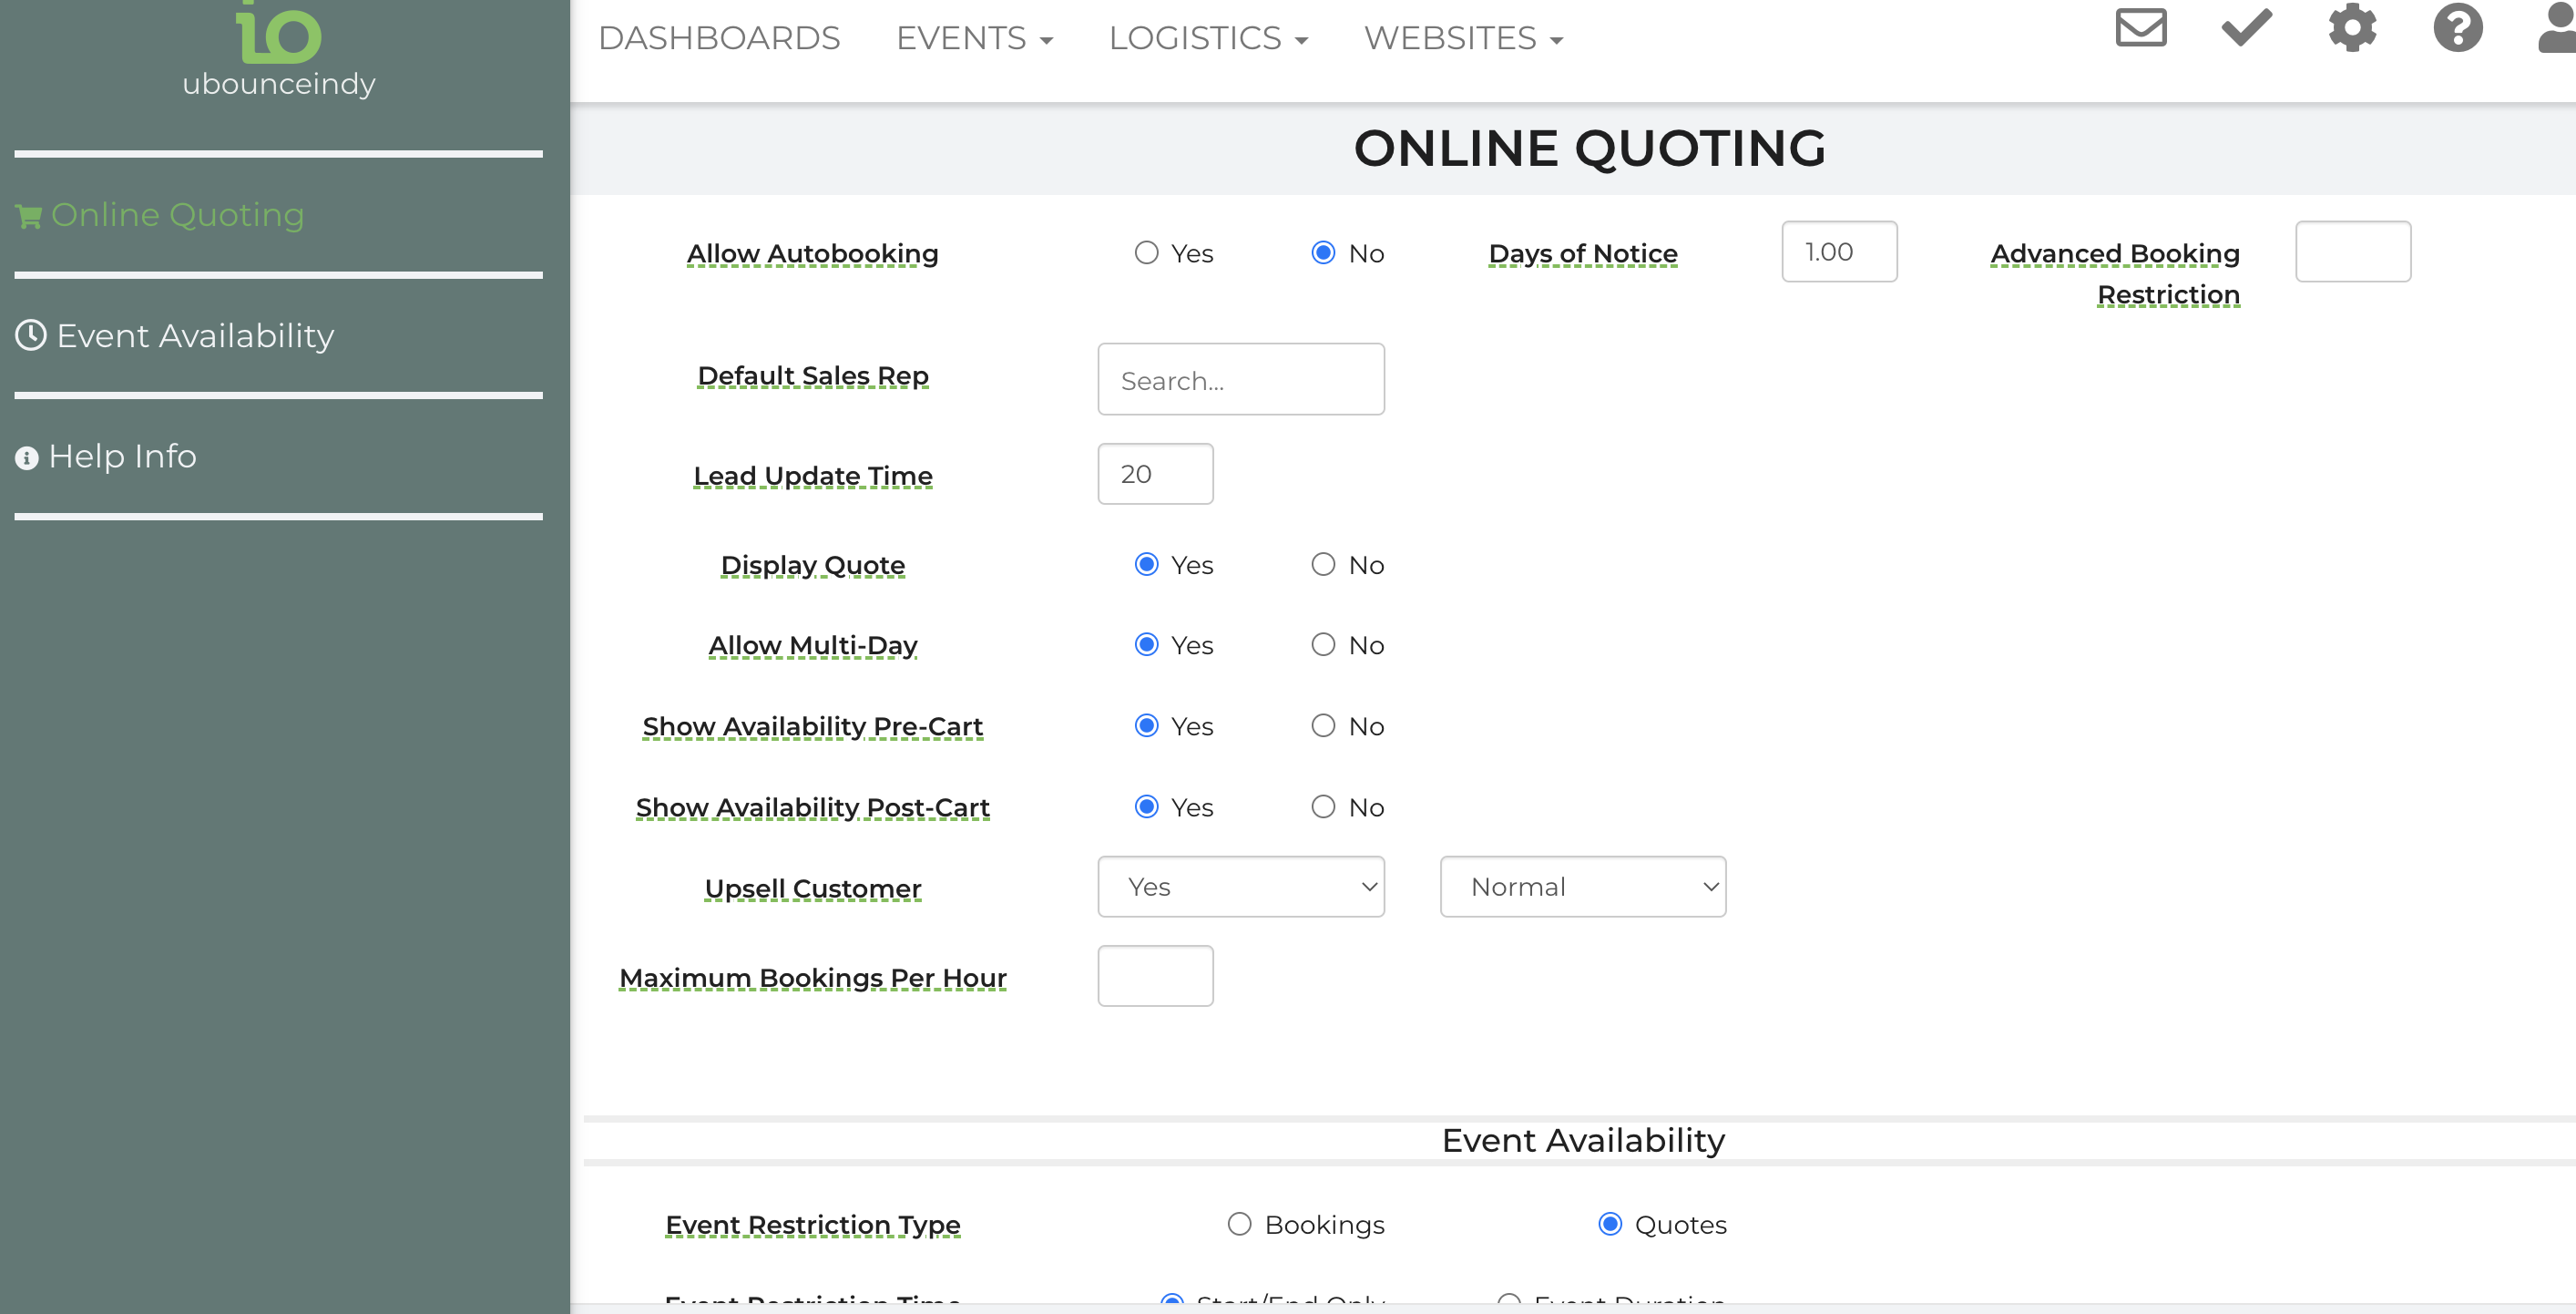Screen dimensions: 2576x1314
Task: Click the Display Quote label
Action: 813,566
